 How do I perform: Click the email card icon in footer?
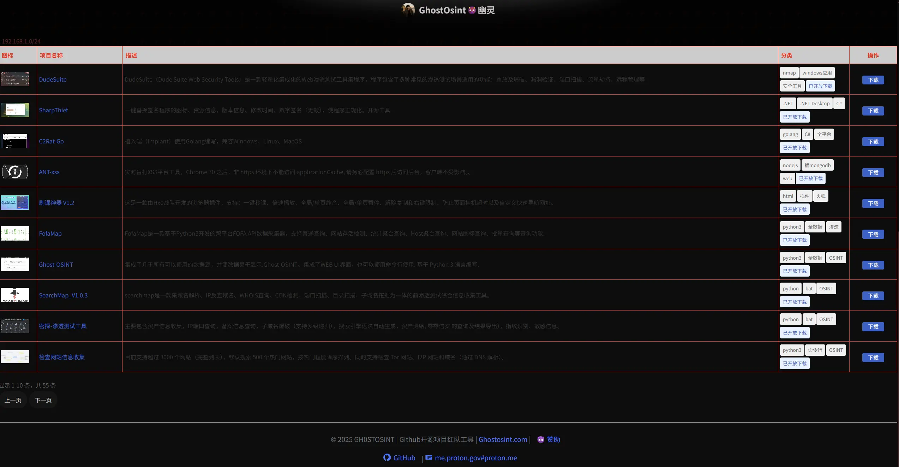428,457
